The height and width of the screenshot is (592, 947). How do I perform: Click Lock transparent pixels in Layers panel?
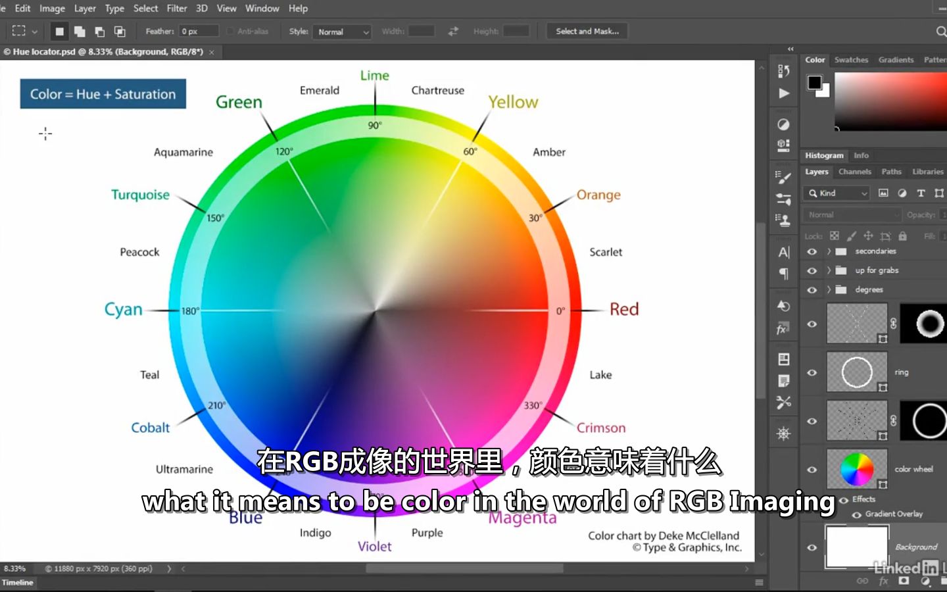[834, 235]
